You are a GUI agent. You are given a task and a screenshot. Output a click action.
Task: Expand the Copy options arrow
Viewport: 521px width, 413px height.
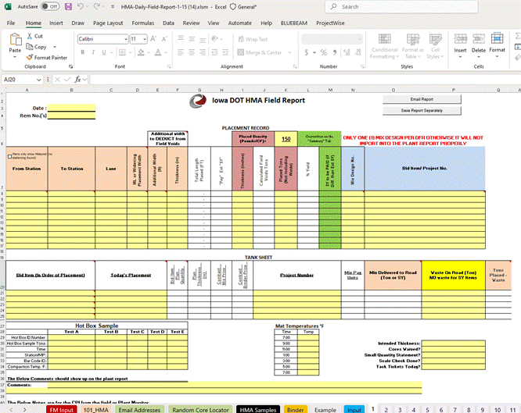tap(55, 47)
